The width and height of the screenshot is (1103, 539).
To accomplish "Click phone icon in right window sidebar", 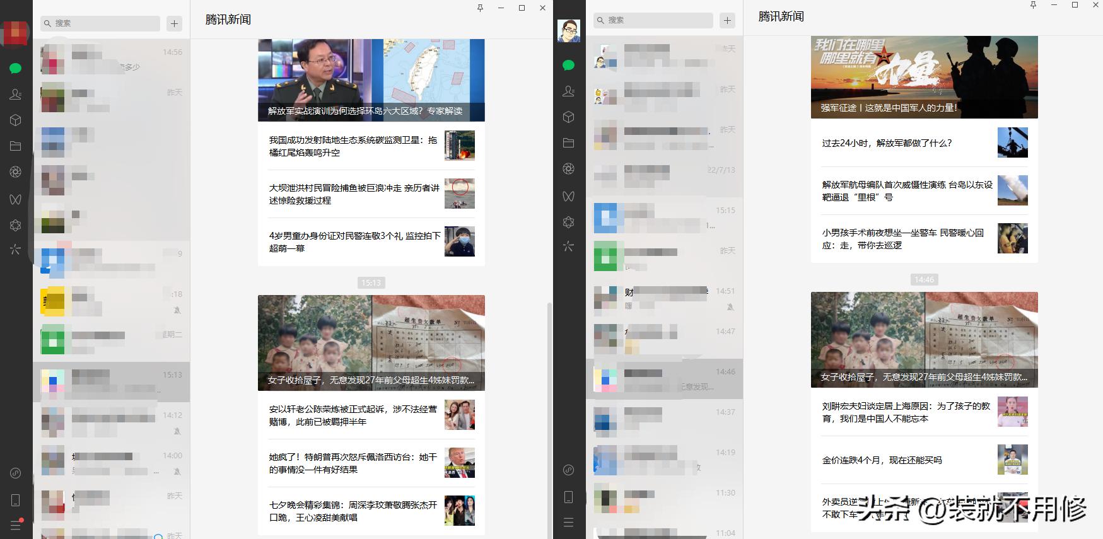I will [x=568, y=497].
